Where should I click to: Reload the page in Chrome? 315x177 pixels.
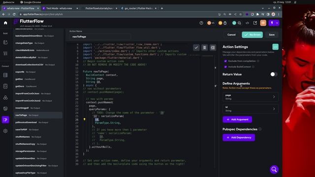click(14, 14)
